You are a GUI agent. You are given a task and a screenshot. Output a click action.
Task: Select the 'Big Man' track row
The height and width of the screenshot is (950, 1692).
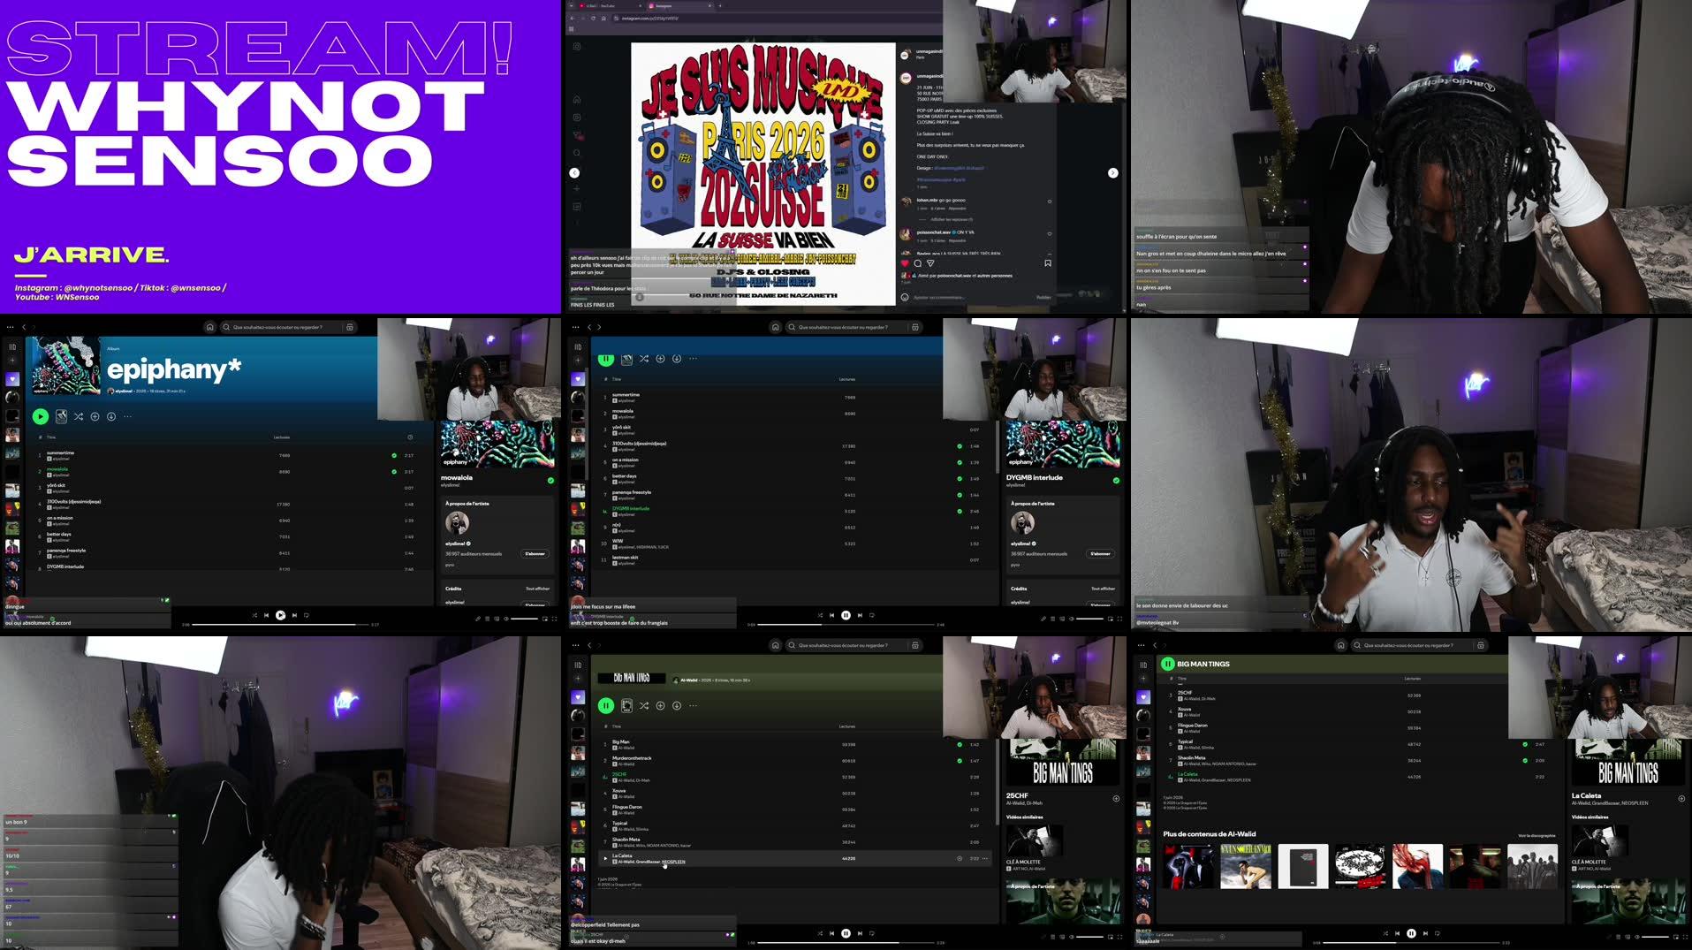pos(793,744)
